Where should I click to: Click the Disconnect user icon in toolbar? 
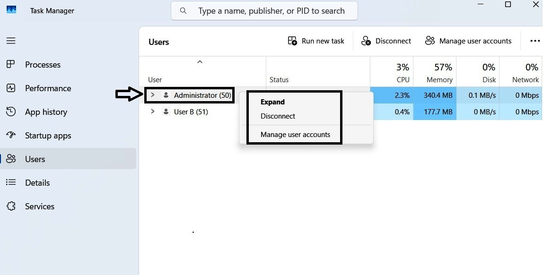(x=366, y=41)
